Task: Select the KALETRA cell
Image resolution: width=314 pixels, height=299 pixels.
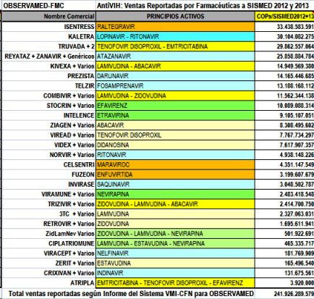Action: point(49,36)
